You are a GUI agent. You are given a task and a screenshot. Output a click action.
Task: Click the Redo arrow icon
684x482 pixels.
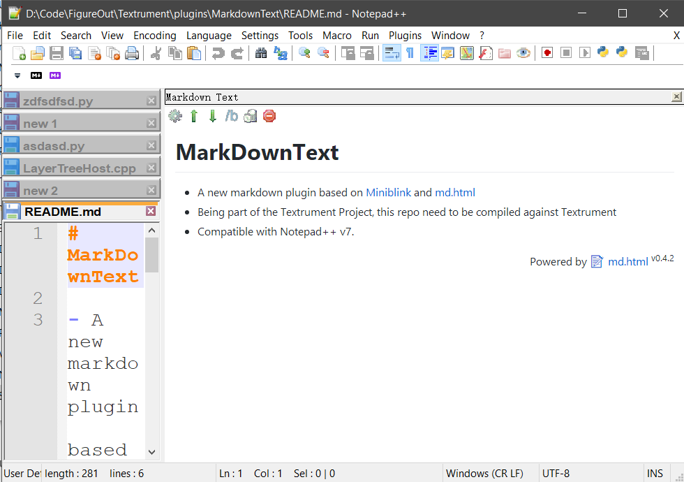[237, 53]
